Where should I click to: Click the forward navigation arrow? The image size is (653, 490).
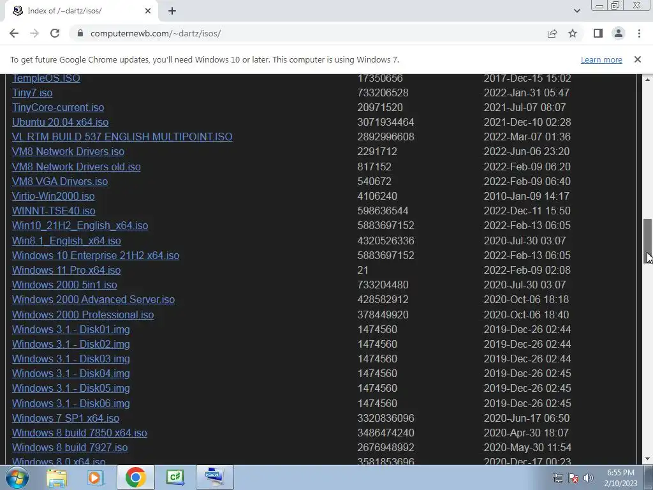(34, 33)
